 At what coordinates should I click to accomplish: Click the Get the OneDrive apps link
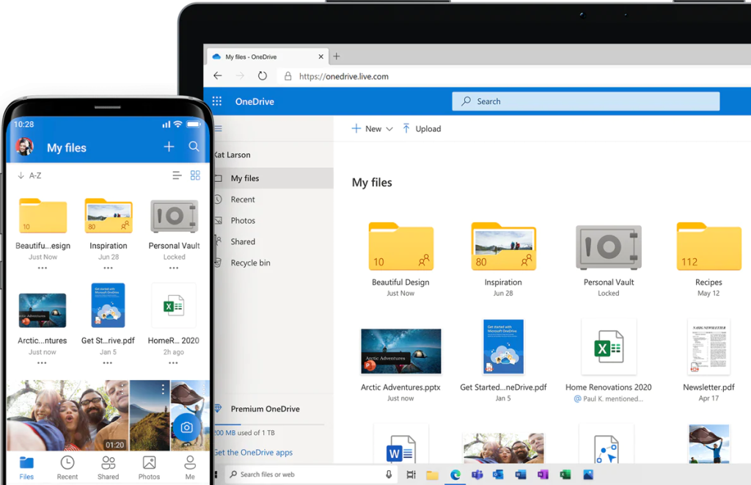pos(253,453)
